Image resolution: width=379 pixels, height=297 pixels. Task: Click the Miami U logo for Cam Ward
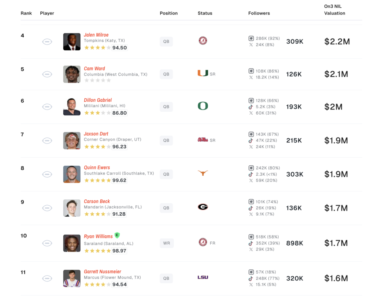click(203, 73)
